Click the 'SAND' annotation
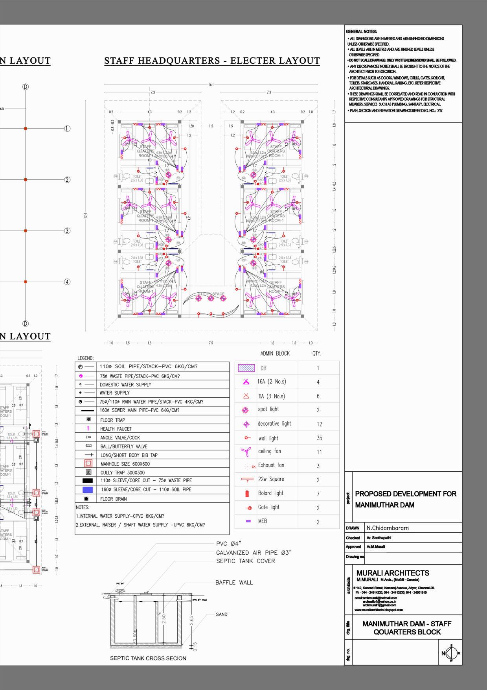This screenshot has height=690, width=487. pyautogui.click(x=222, y=614)
